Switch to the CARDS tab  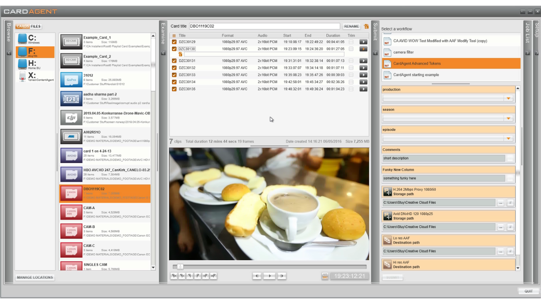pyautogui.click(x=22, y=27)
